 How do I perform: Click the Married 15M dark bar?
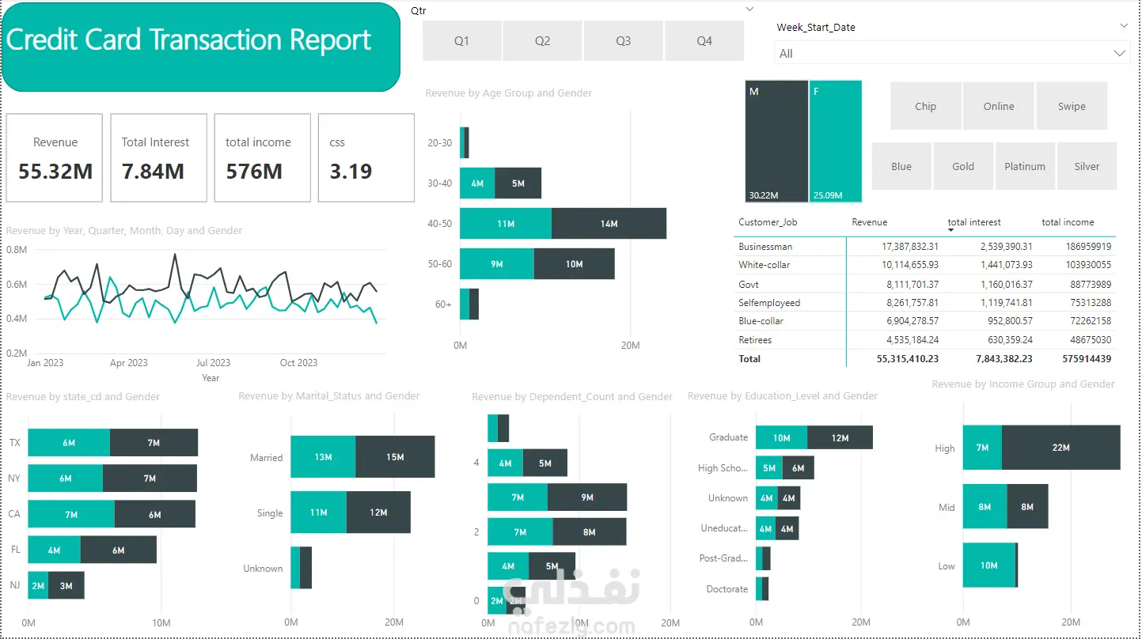[x=395, y=456]
